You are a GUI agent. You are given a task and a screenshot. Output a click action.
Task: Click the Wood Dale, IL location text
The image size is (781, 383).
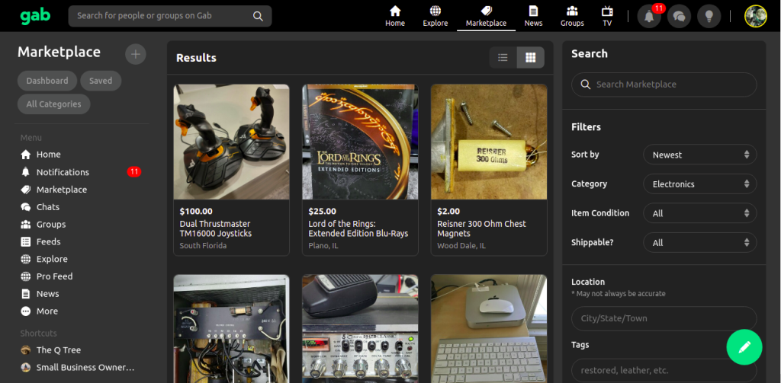click(x=461, y=246)
